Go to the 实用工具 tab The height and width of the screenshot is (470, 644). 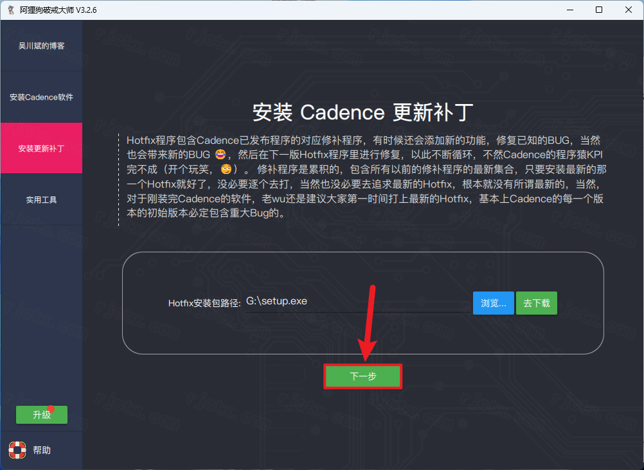pos(42,200)
